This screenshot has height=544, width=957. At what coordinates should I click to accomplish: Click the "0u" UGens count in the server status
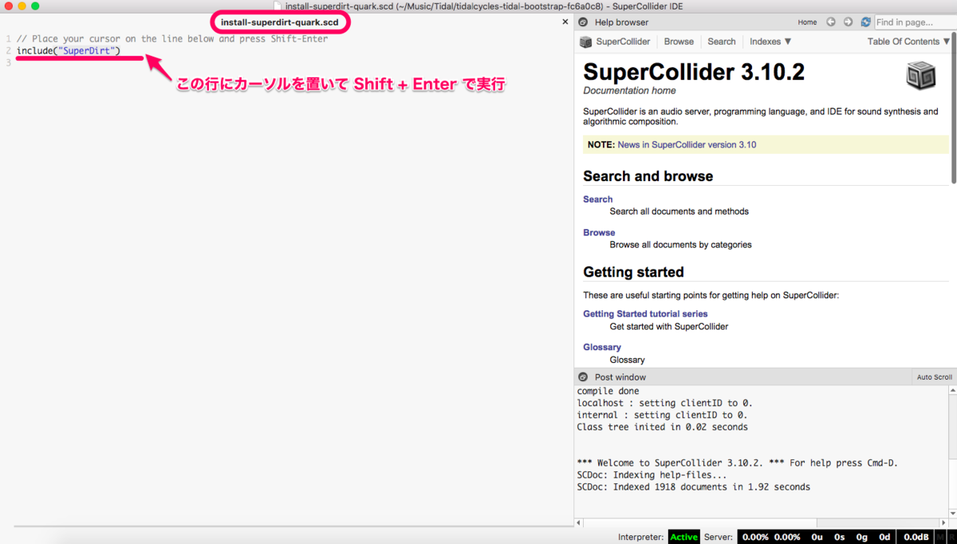pyautogui.click(x=817, y=537)
